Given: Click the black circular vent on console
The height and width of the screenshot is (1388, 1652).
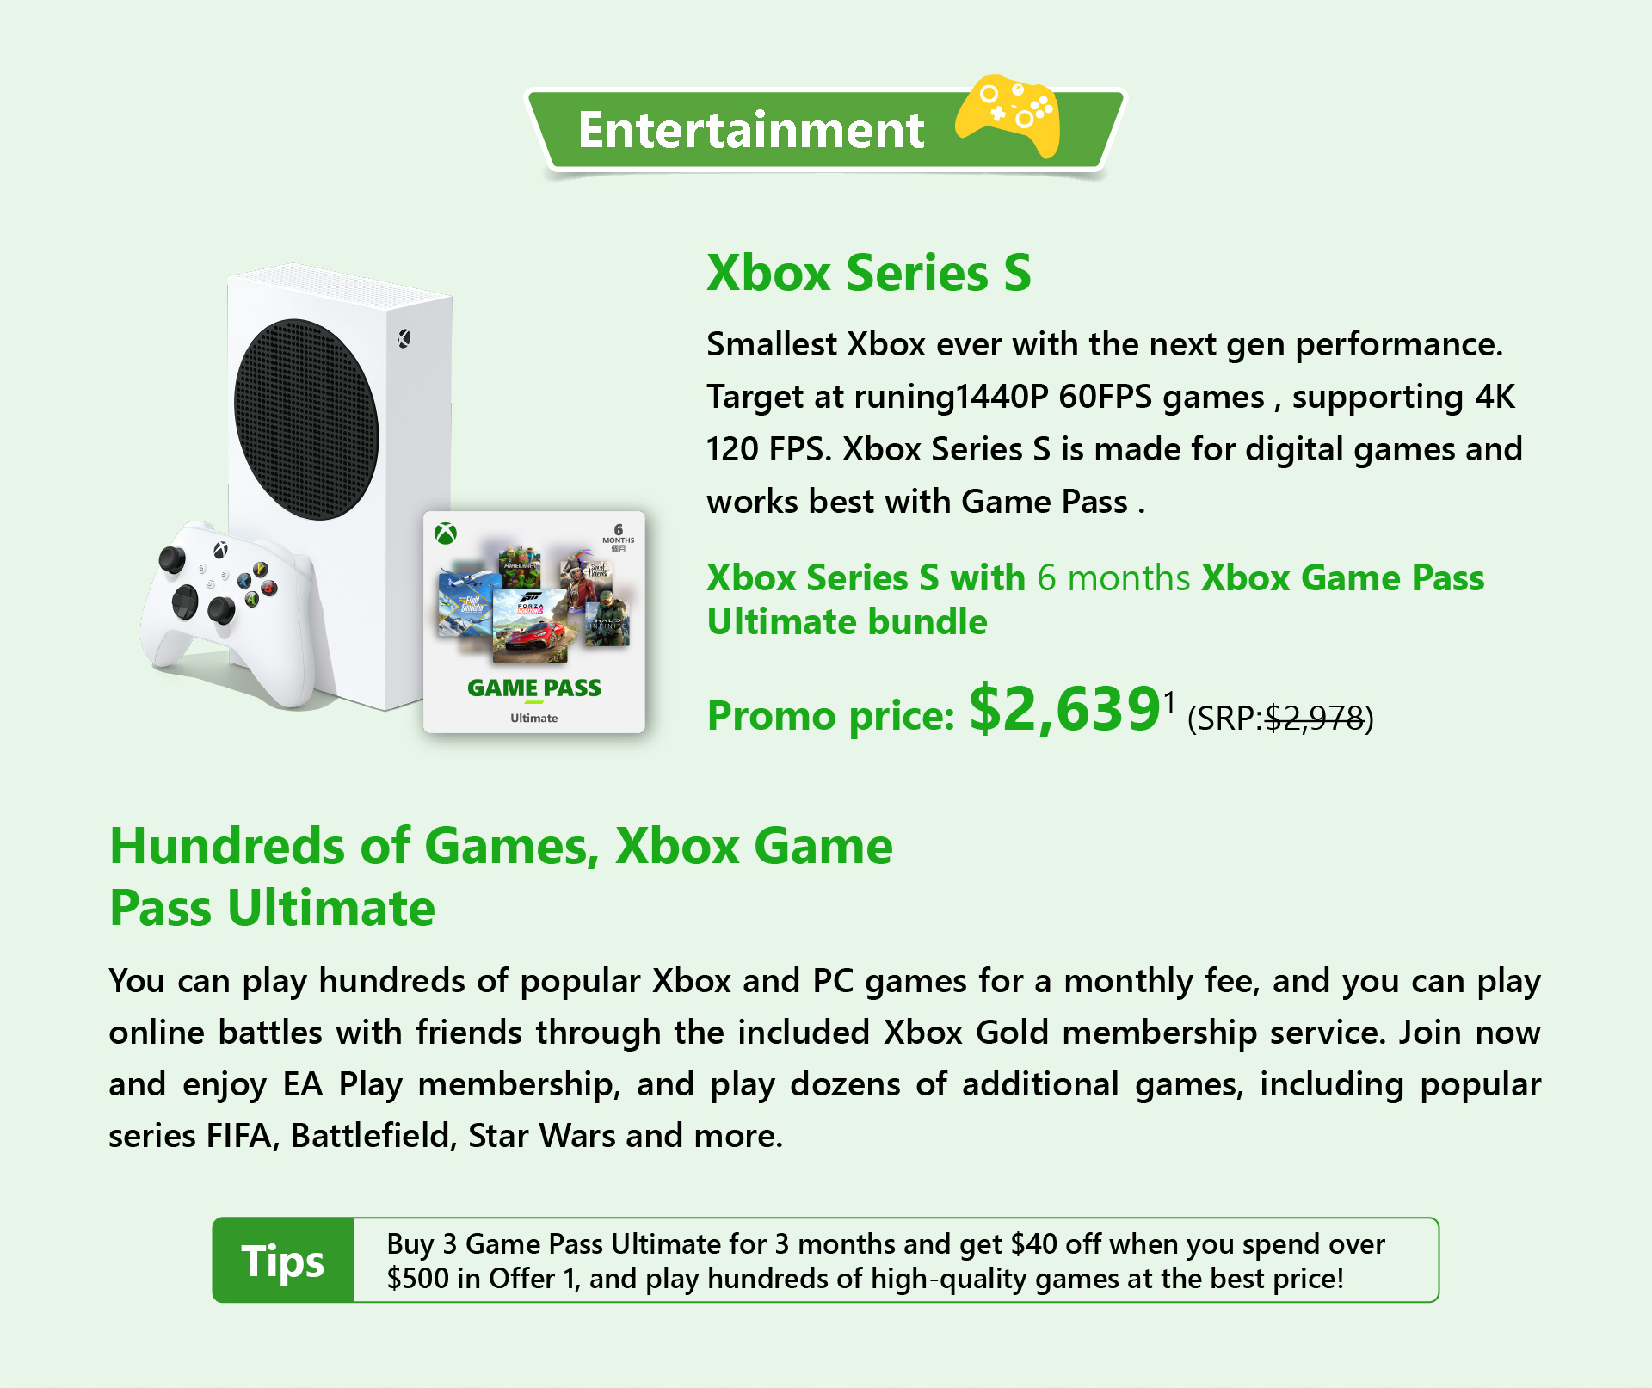Looking at the screenshot, I should point(306,420).
